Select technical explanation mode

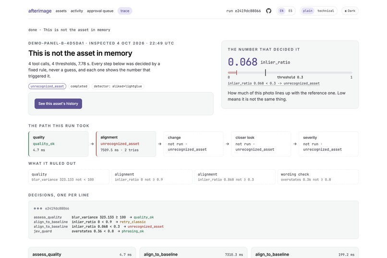326,11
